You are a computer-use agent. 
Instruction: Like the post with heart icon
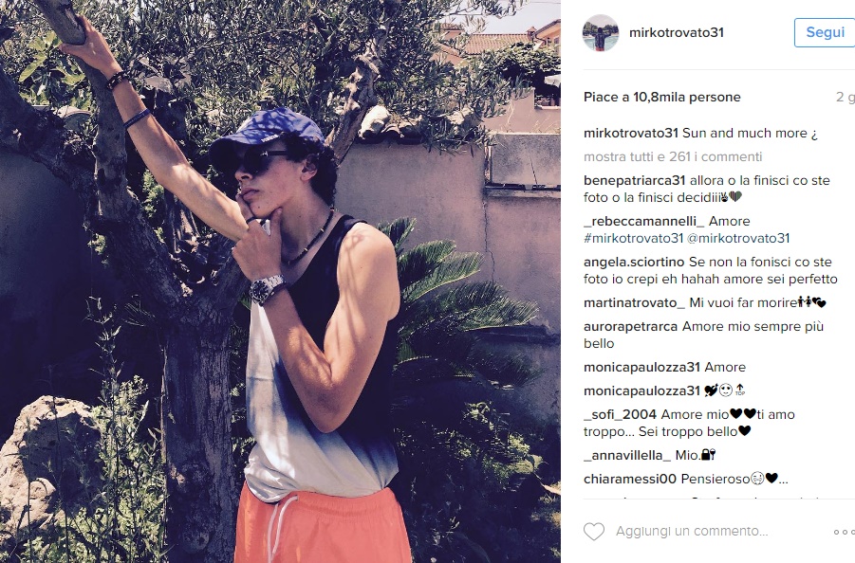(x=594, y=532)
